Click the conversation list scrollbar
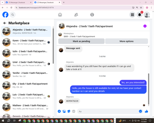 click(53, 46)
